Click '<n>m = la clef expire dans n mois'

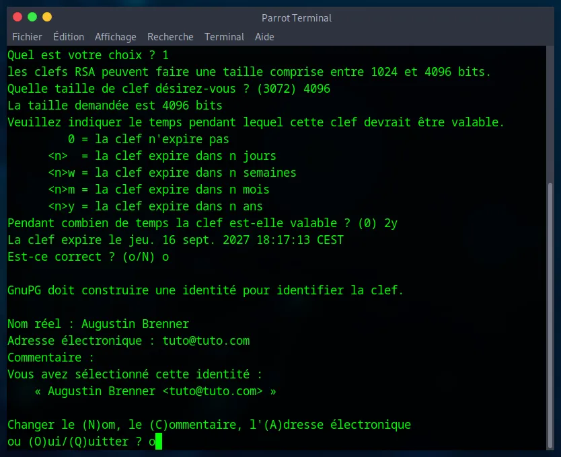coord(159,190)
